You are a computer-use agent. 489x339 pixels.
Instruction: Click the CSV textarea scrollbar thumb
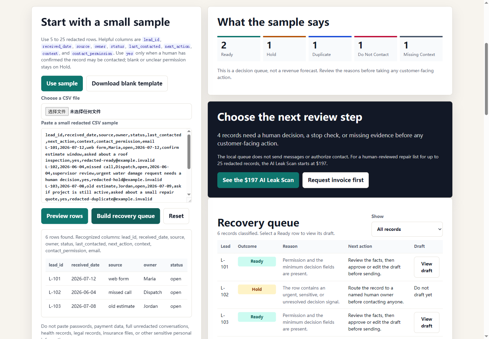[189, 152]
